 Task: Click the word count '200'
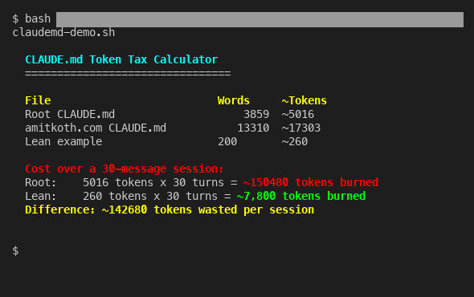[x=227, y=141]
